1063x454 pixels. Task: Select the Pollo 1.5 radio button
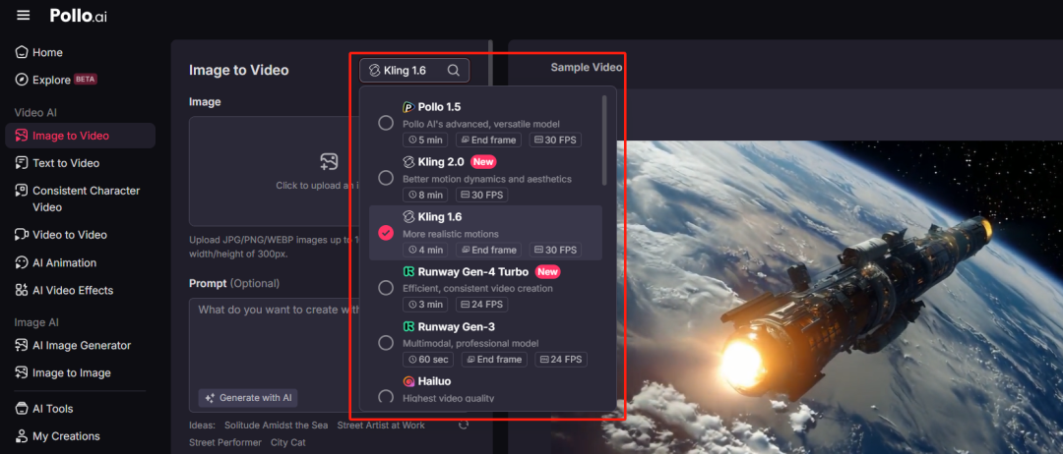coord(386,123)
